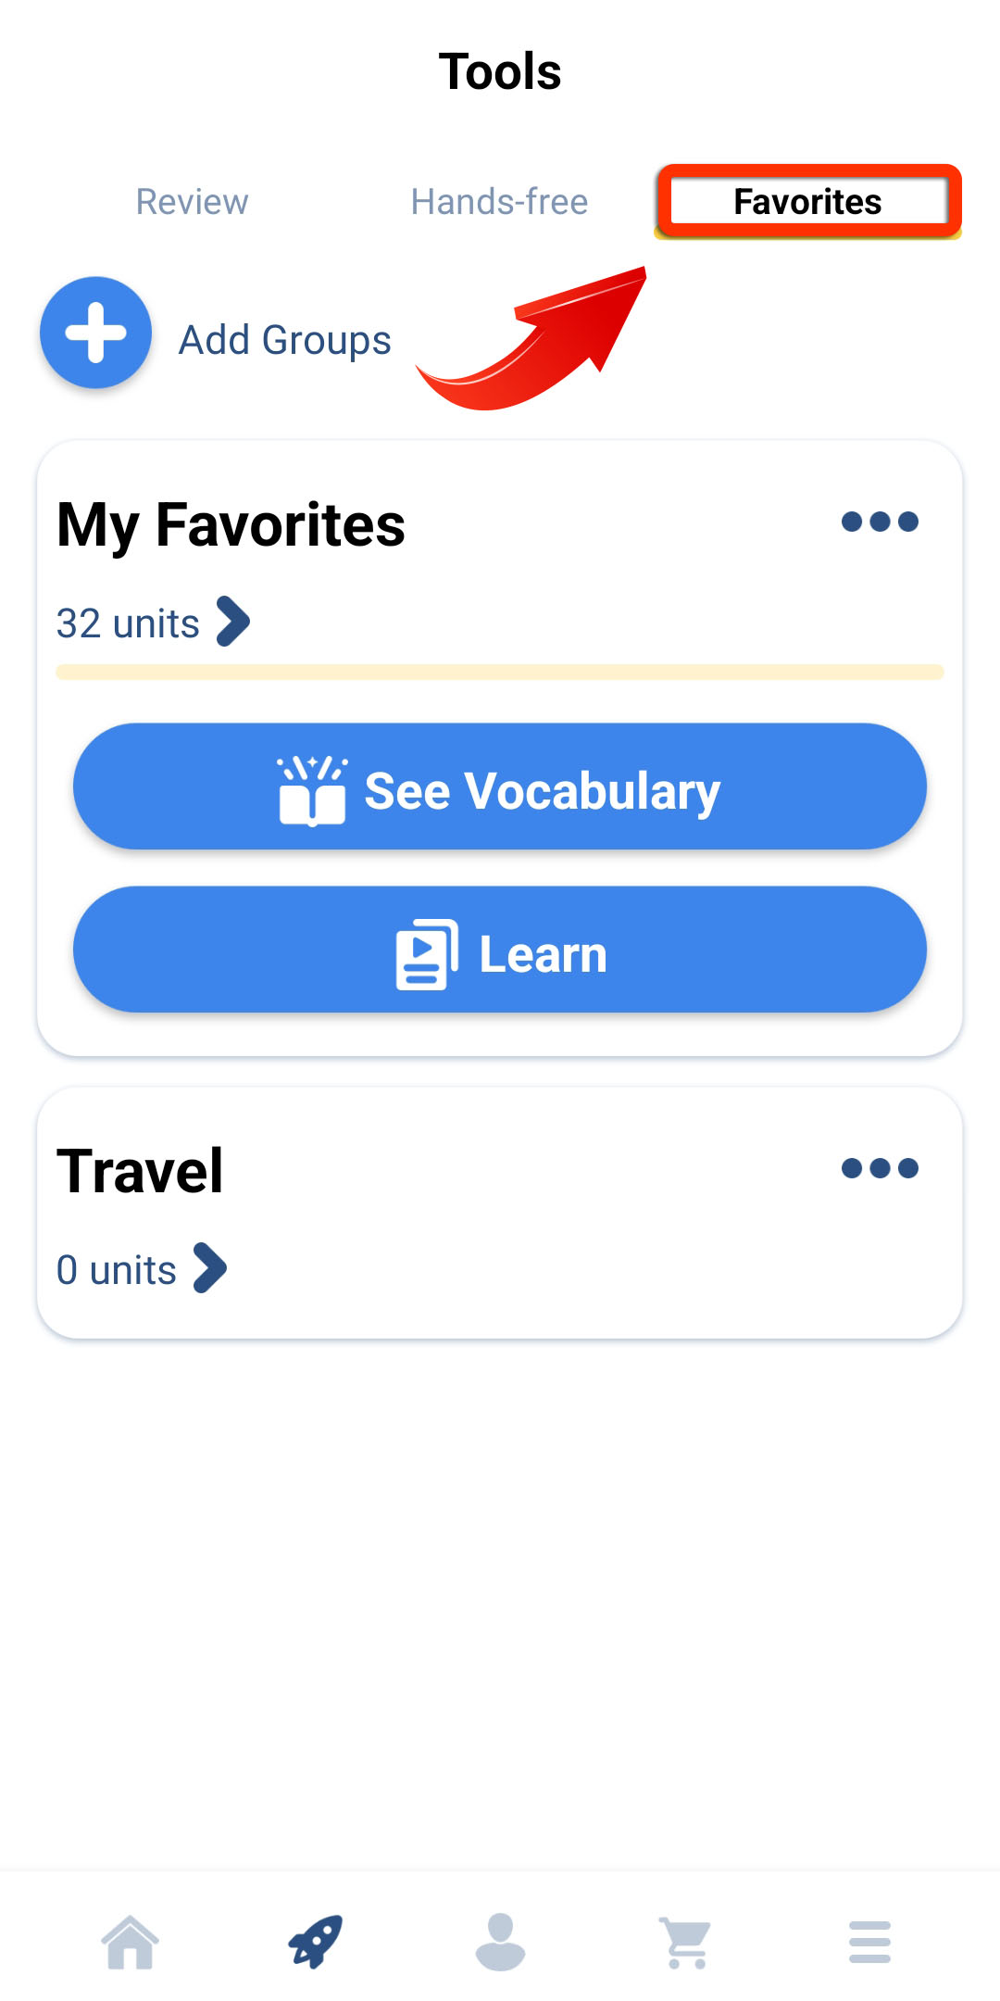
Task: Select the rocket tools icon in bottom bar
Action: tap(315, 1942)
